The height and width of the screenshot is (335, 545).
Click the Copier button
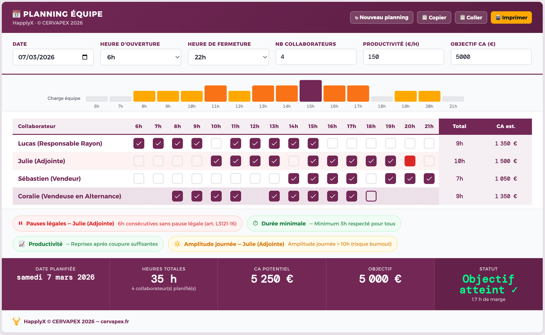click(434, 18)
